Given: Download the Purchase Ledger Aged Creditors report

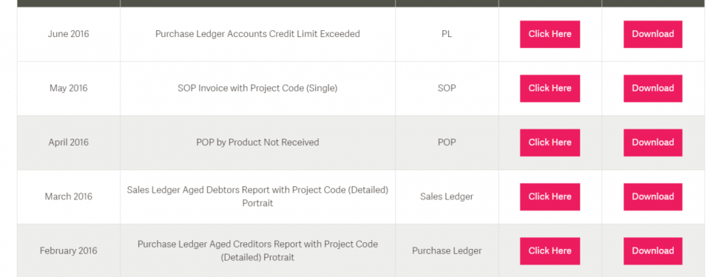Looking at the screenshot, I should (653, 250).
